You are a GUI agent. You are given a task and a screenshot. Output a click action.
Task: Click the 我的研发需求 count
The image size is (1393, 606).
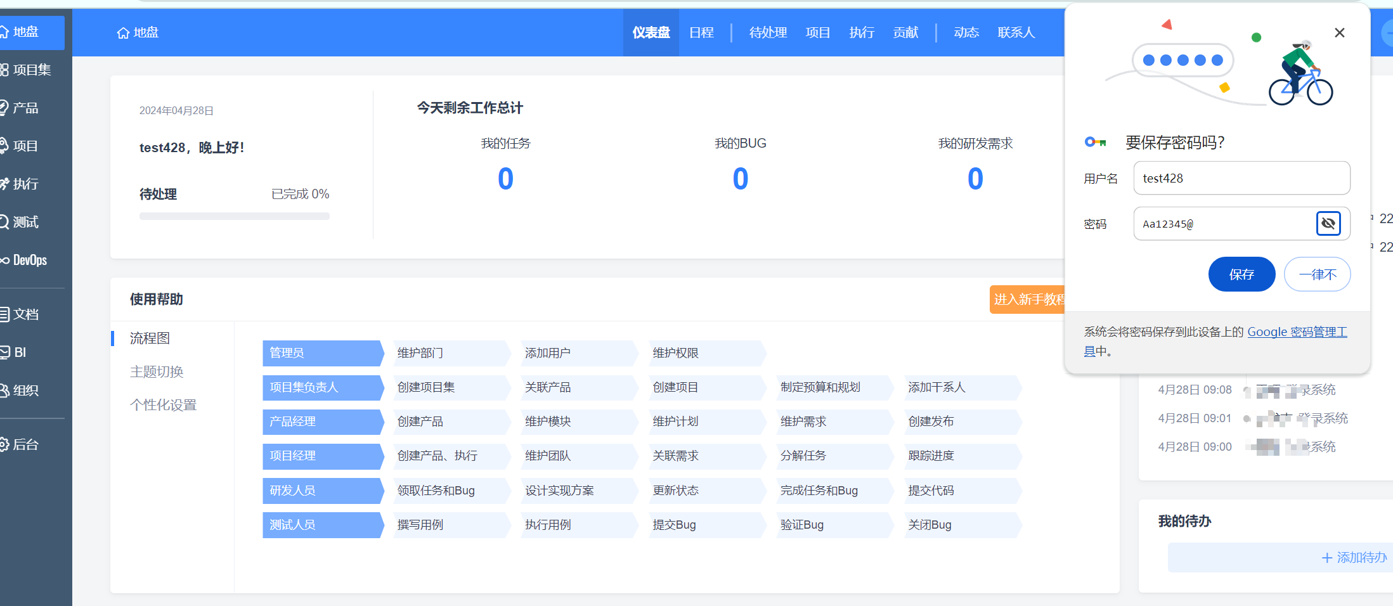click(975, 179)
